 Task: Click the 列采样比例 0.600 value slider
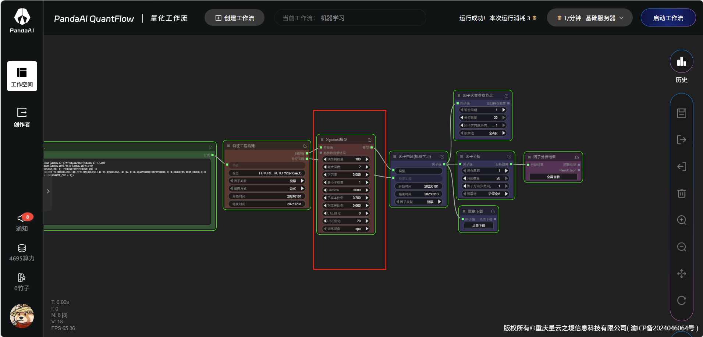pyautogui.click(x=346, y=206)
